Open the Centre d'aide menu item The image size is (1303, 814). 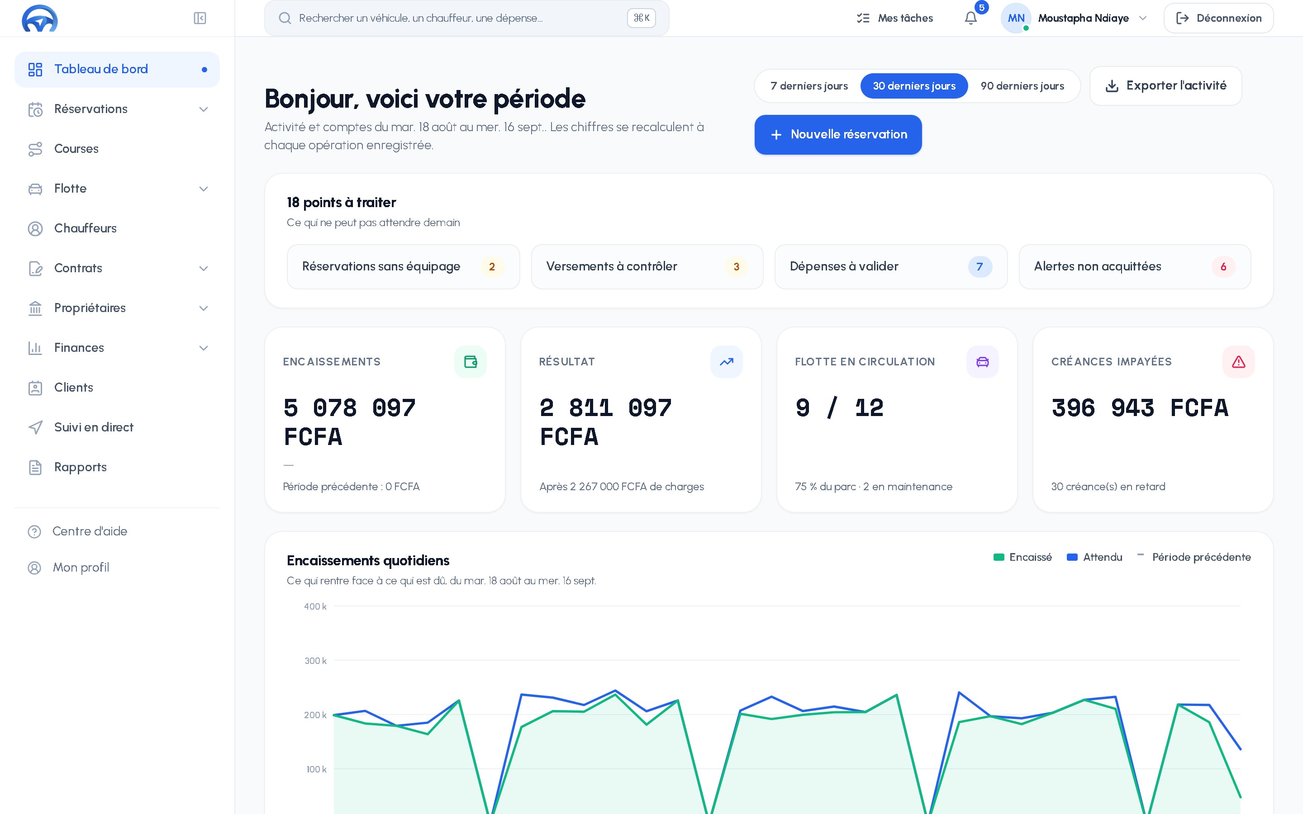[x=117, y=531]
